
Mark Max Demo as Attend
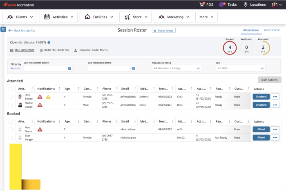pos(261,130)
